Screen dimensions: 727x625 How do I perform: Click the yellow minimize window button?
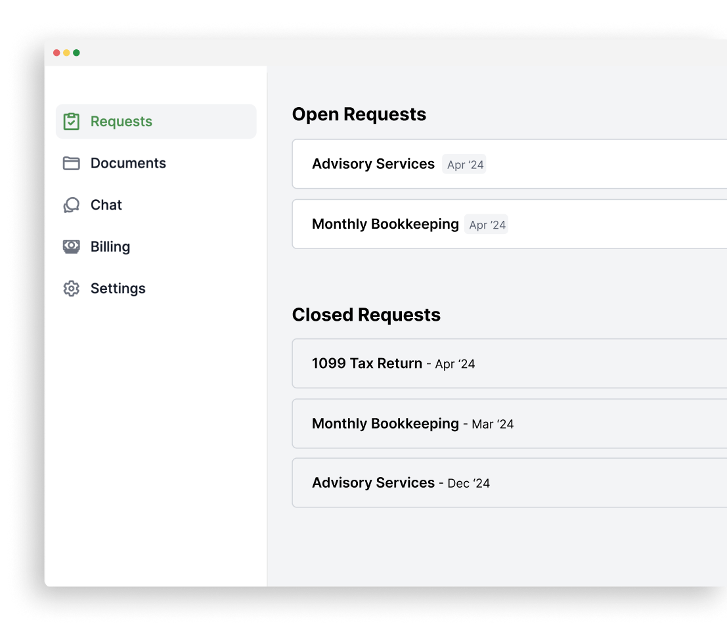coord(66,53)
